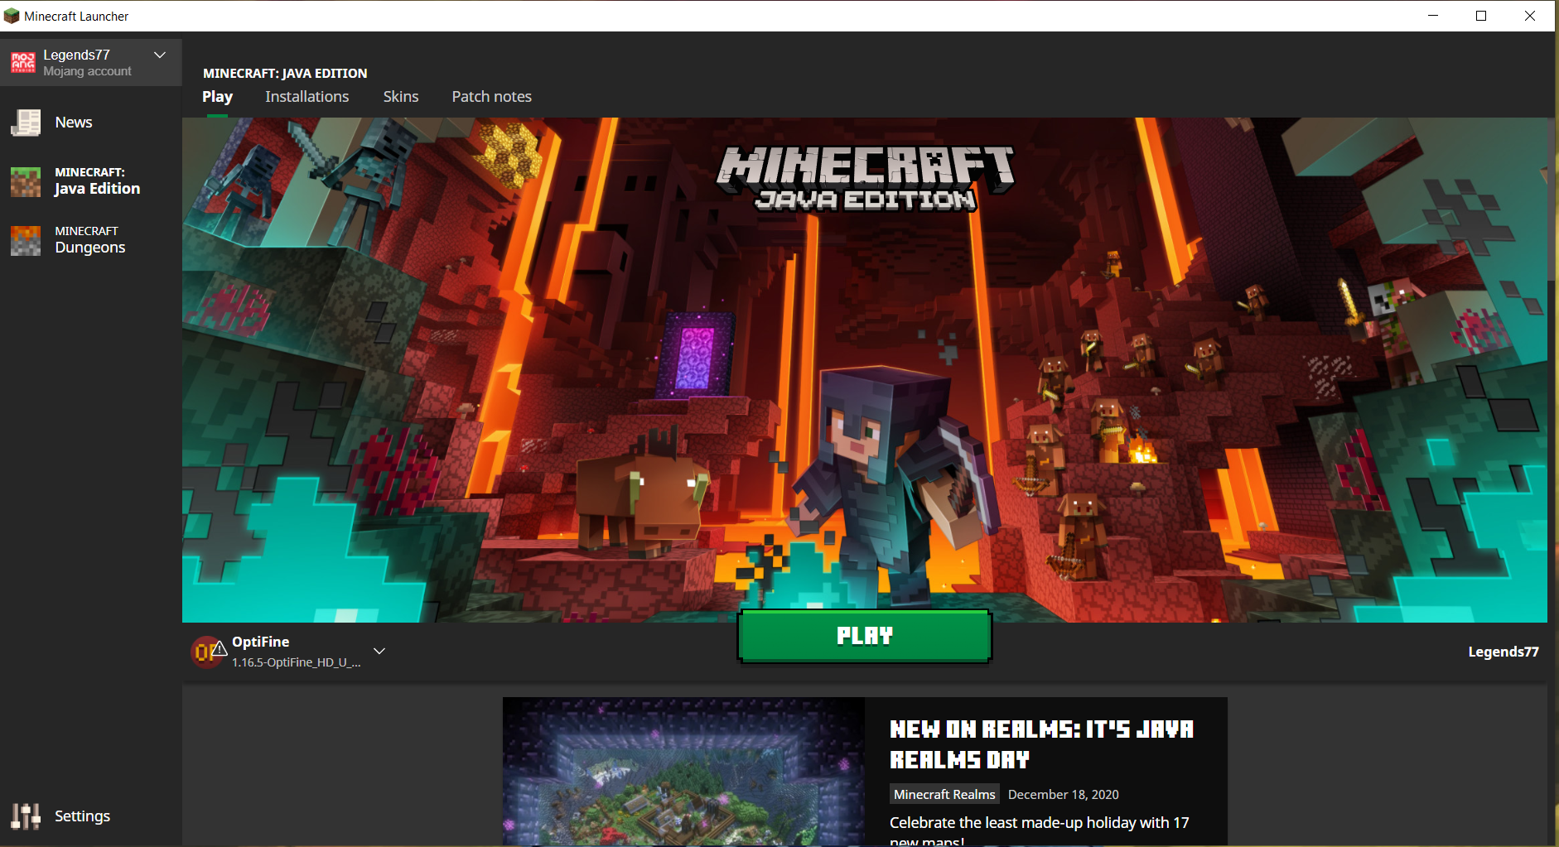Click the Legends77 username beside the PLAY button
Image resolution: width=1559 pixels, height=847 pixels.
[x=1503, y=652]
